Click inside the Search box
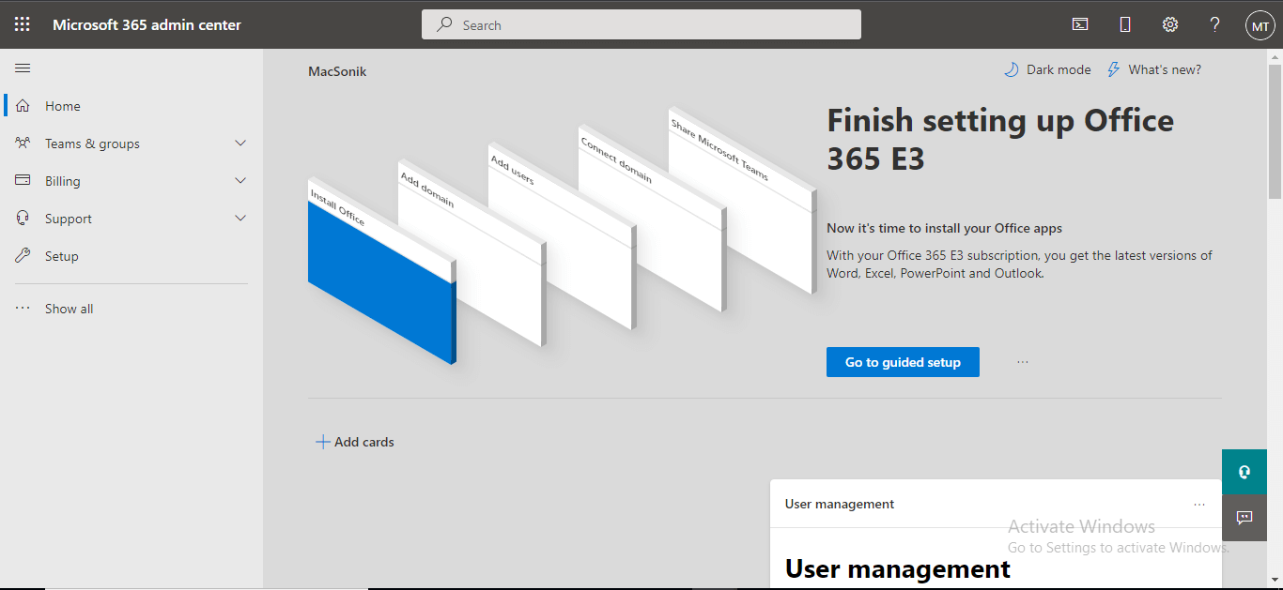 [x=641, y=24]
